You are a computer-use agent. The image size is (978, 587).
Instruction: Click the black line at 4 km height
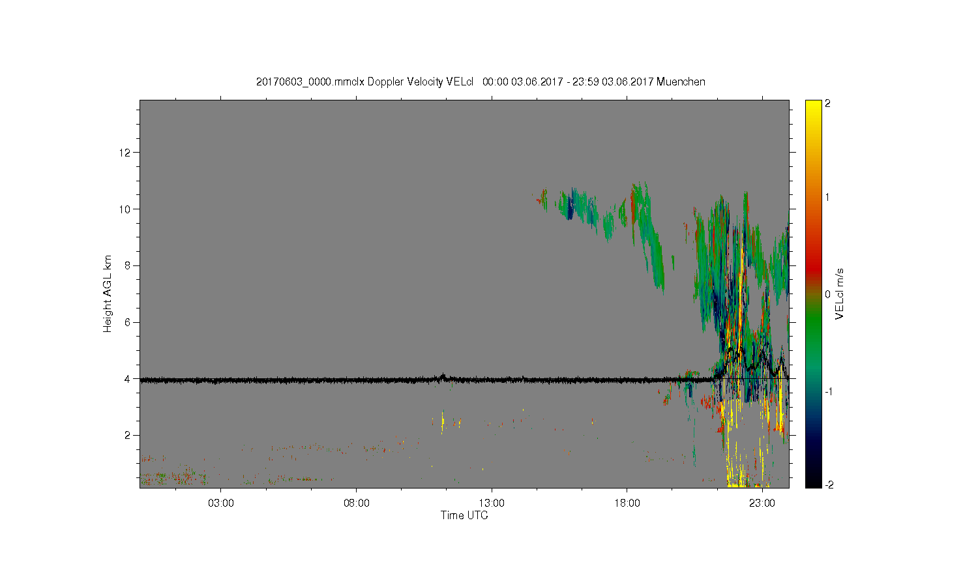coord(391,380)
